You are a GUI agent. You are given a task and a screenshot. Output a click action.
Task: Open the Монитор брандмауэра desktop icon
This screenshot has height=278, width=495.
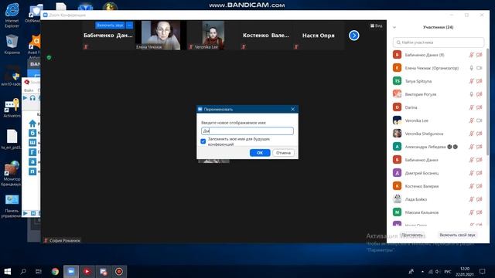[x=12, y=173]
